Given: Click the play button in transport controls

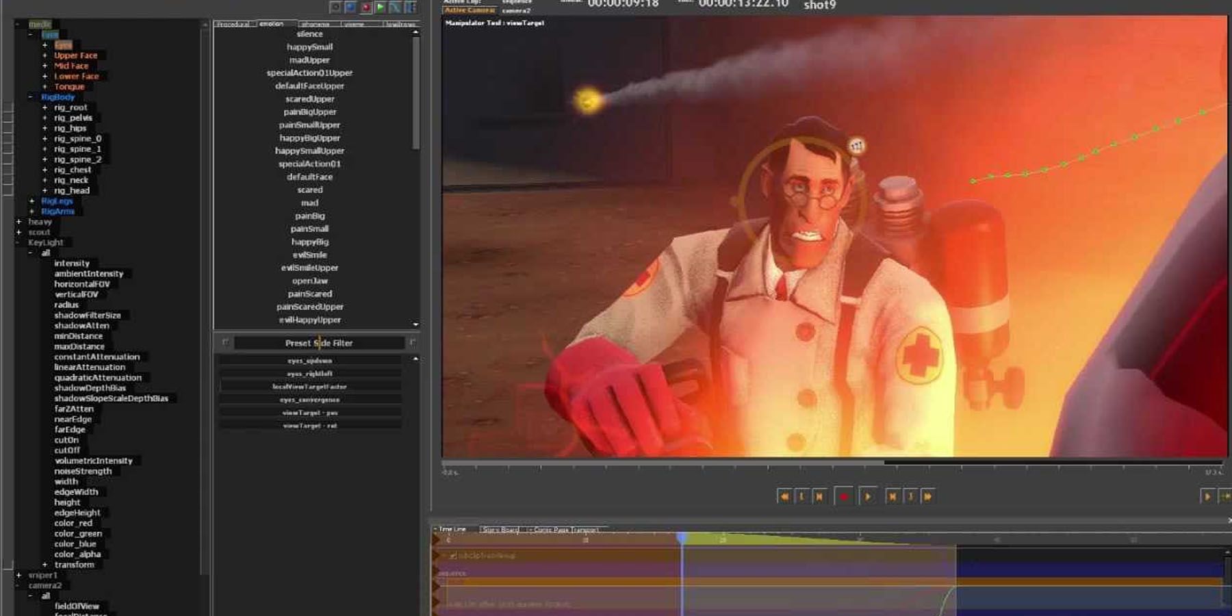Looking at the screenshot, I should coord(867,497).
